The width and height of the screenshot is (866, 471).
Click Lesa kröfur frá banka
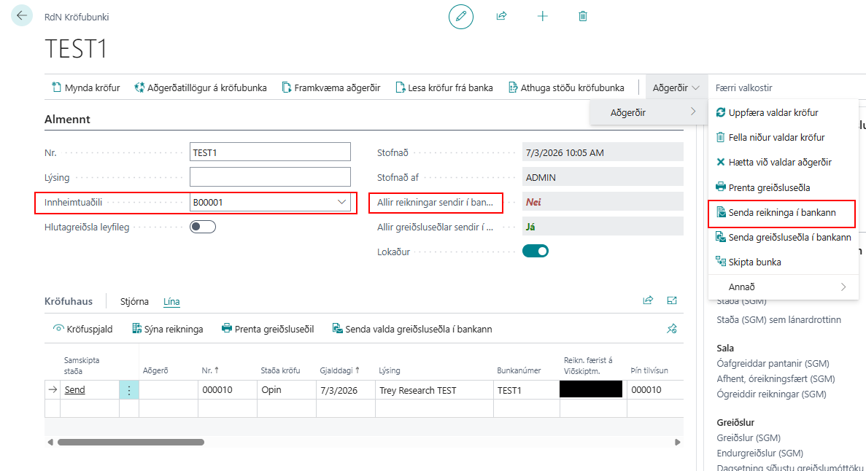point(444,87)
